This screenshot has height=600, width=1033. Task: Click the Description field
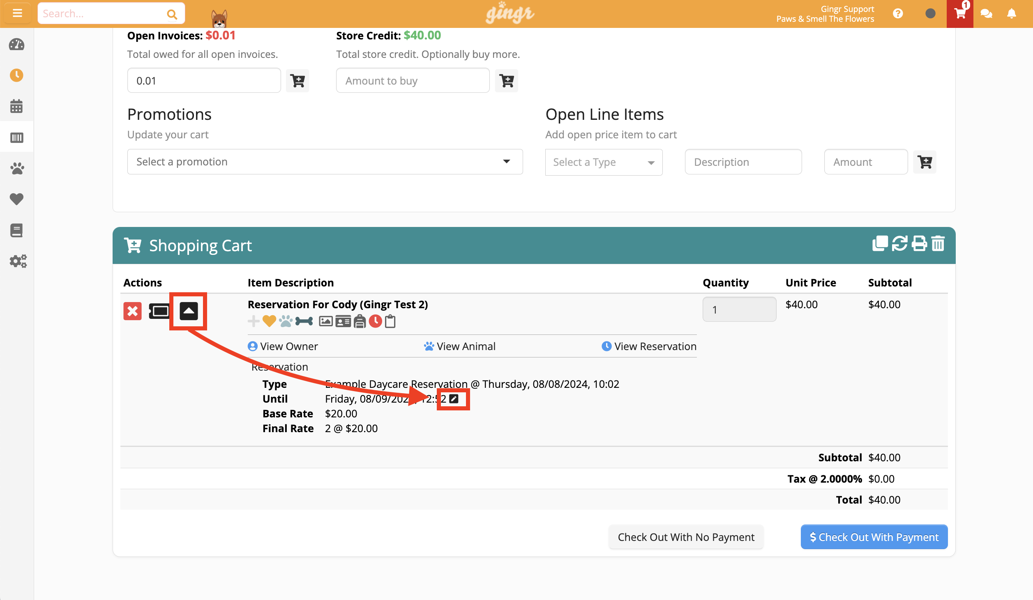point(743,162)
